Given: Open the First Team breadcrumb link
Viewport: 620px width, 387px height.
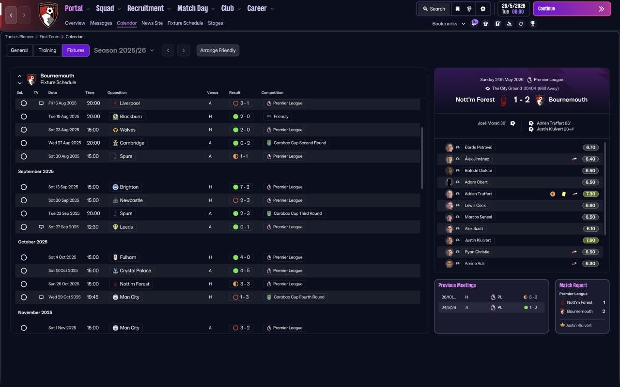Looking at the screenshot, I should [x=49, y=37].
